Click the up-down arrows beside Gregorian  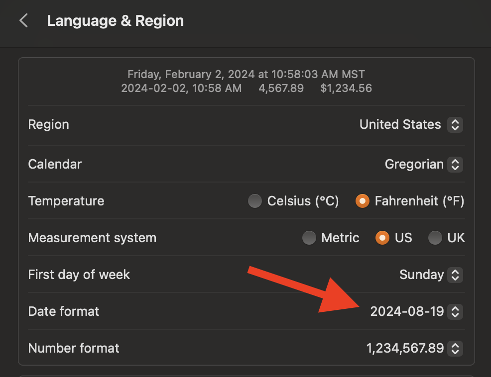[455, 164]
